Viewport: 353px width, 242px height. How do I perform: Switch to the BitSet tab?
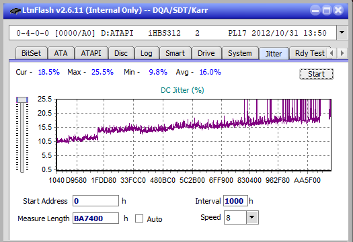(x=32, y=53)
